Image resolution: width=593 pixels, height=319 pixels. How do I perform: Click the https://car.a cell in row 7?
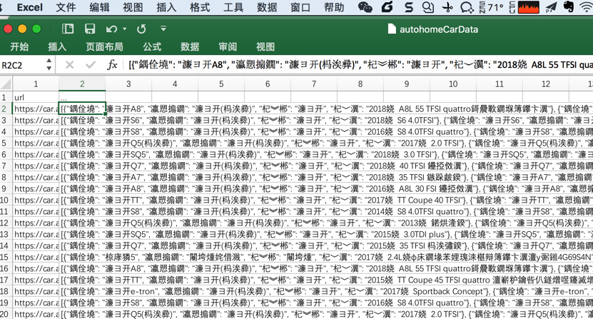pyautogui.click(x=36, y=166)
